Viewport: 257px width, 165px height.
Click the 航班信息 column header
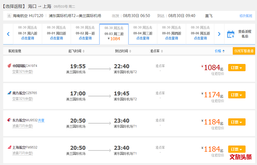point(15,51)
